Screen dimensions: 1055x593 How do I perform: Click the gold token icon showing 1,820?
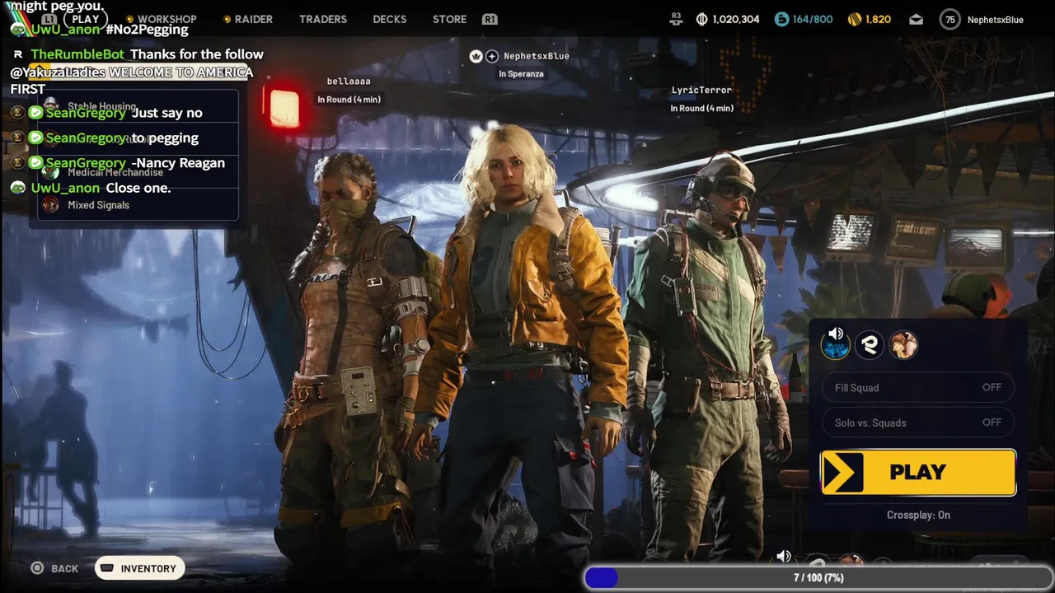855,19
